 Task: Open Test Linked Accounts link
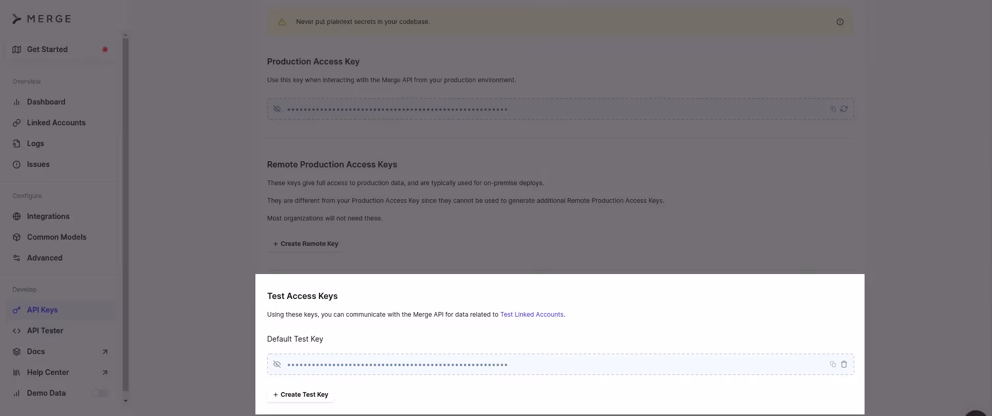532,315
